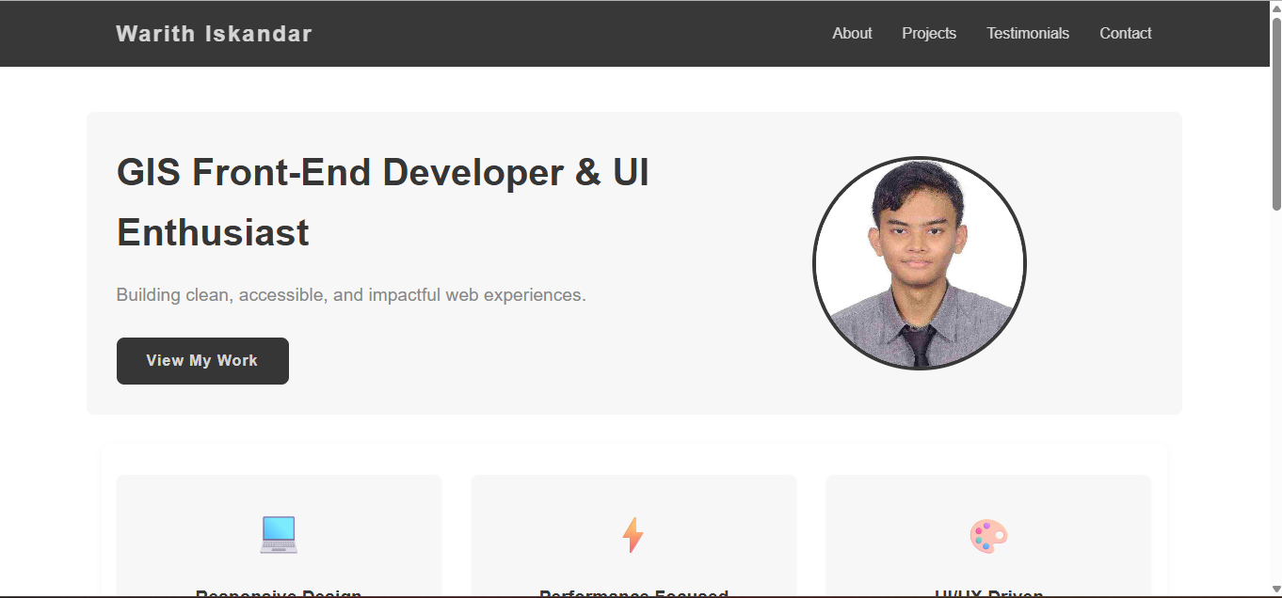
Task: Click the tagline about clean web experiences
Action: pyautogui.click(x=351, y=294)
